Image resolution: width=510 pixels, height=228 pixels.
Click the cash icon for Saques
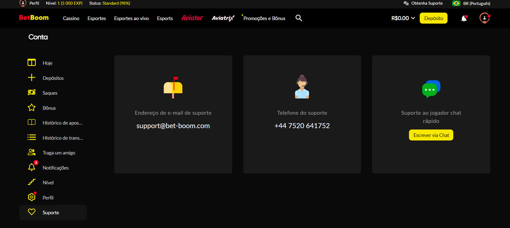32,92
